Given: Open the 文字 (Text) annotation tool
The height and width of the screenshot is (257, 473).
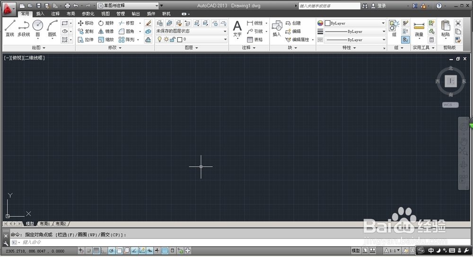Looking at the screenshot, I should point(237,29).
